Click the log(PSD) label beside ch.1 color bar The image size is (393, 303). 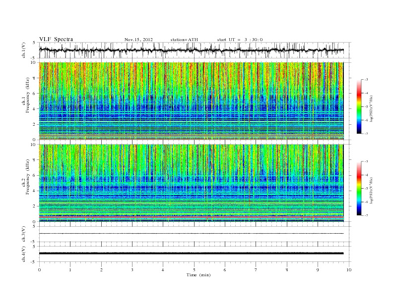pos(372,109)
